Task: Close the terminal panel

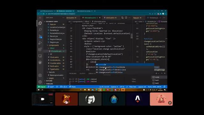Action: (x=164, y=73)
